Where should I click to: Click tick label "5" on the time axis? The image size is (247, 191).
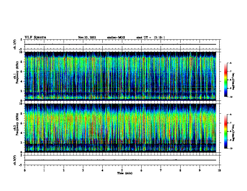pyautogui.click(x=122, y=170)
